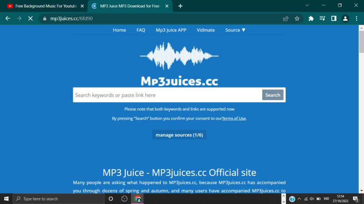Click the scrollbar up arrow
The width and height of the screenshot is (364, 204).
coord(361,28)
